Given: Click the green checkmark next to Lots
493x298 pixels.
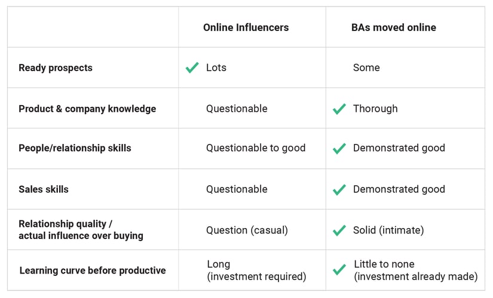Looking at the screenshot, I should coord(192,67).
